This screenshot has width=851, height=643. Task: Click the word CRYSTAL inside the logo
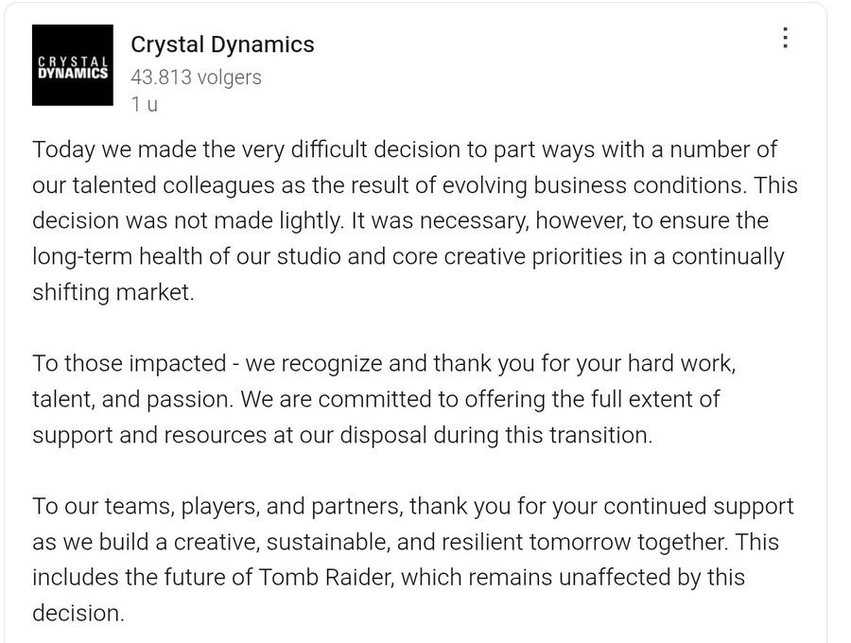(x=73, y=61)
